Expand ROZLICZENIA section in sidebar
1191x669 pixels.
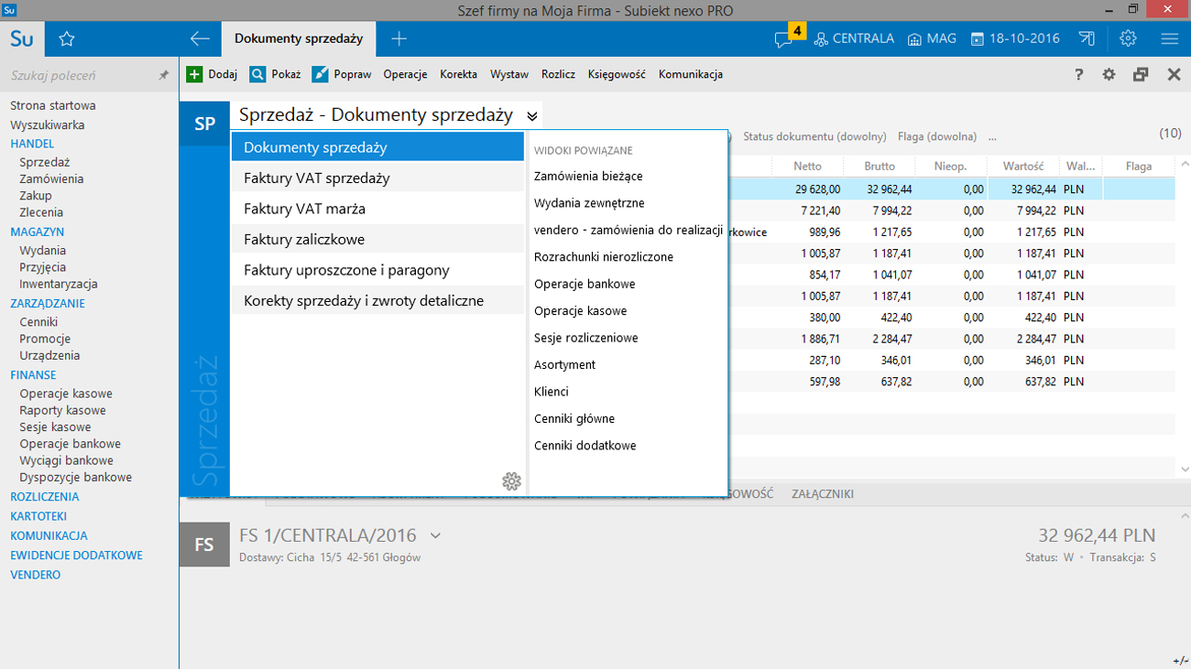(45, 497)
